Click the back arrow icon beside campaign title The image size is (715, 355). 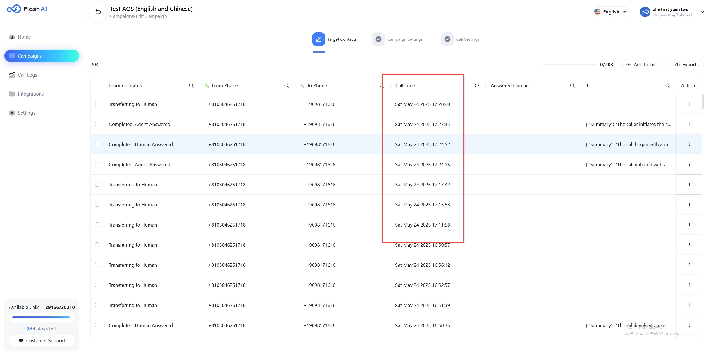(x=98, y=12)
